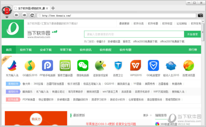
Task: Open the 鲁大师 link
Action: point(26,84)
